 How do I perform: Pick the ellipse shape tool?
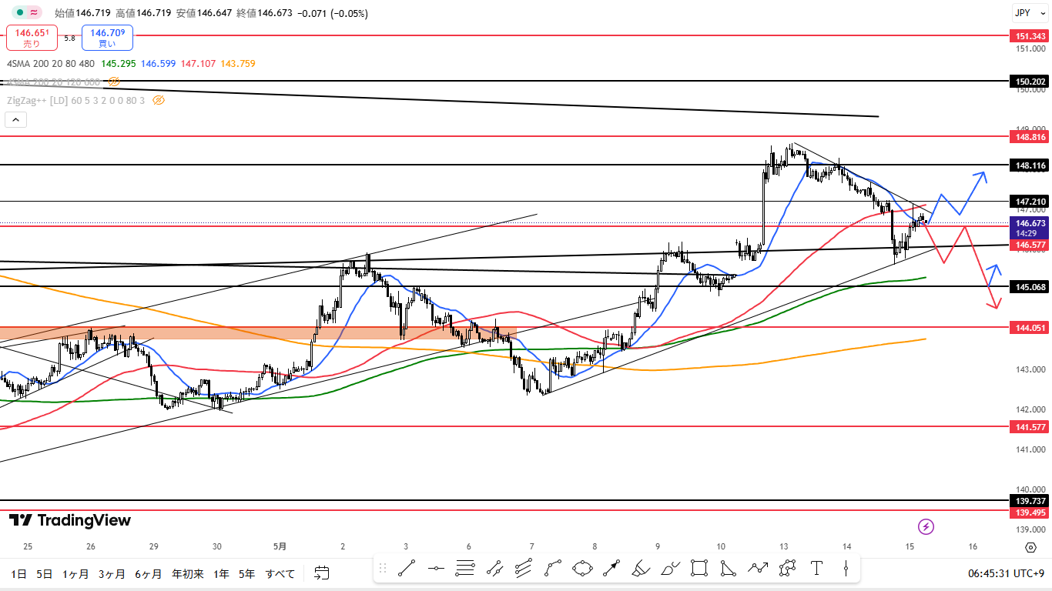(582, 569)
